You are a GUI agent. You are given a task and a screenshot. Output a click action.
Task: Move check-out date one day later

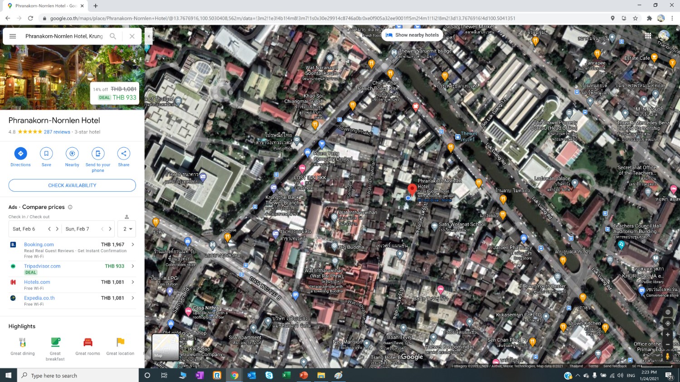110,229
